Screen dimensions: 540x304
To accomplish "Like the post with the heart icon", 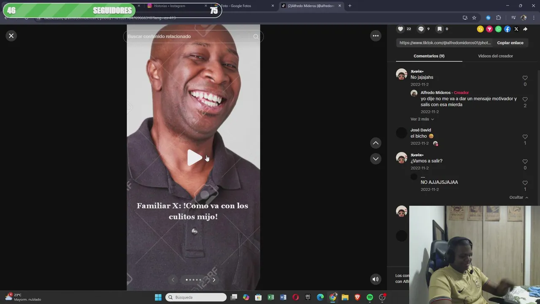I will pos(400,29).
